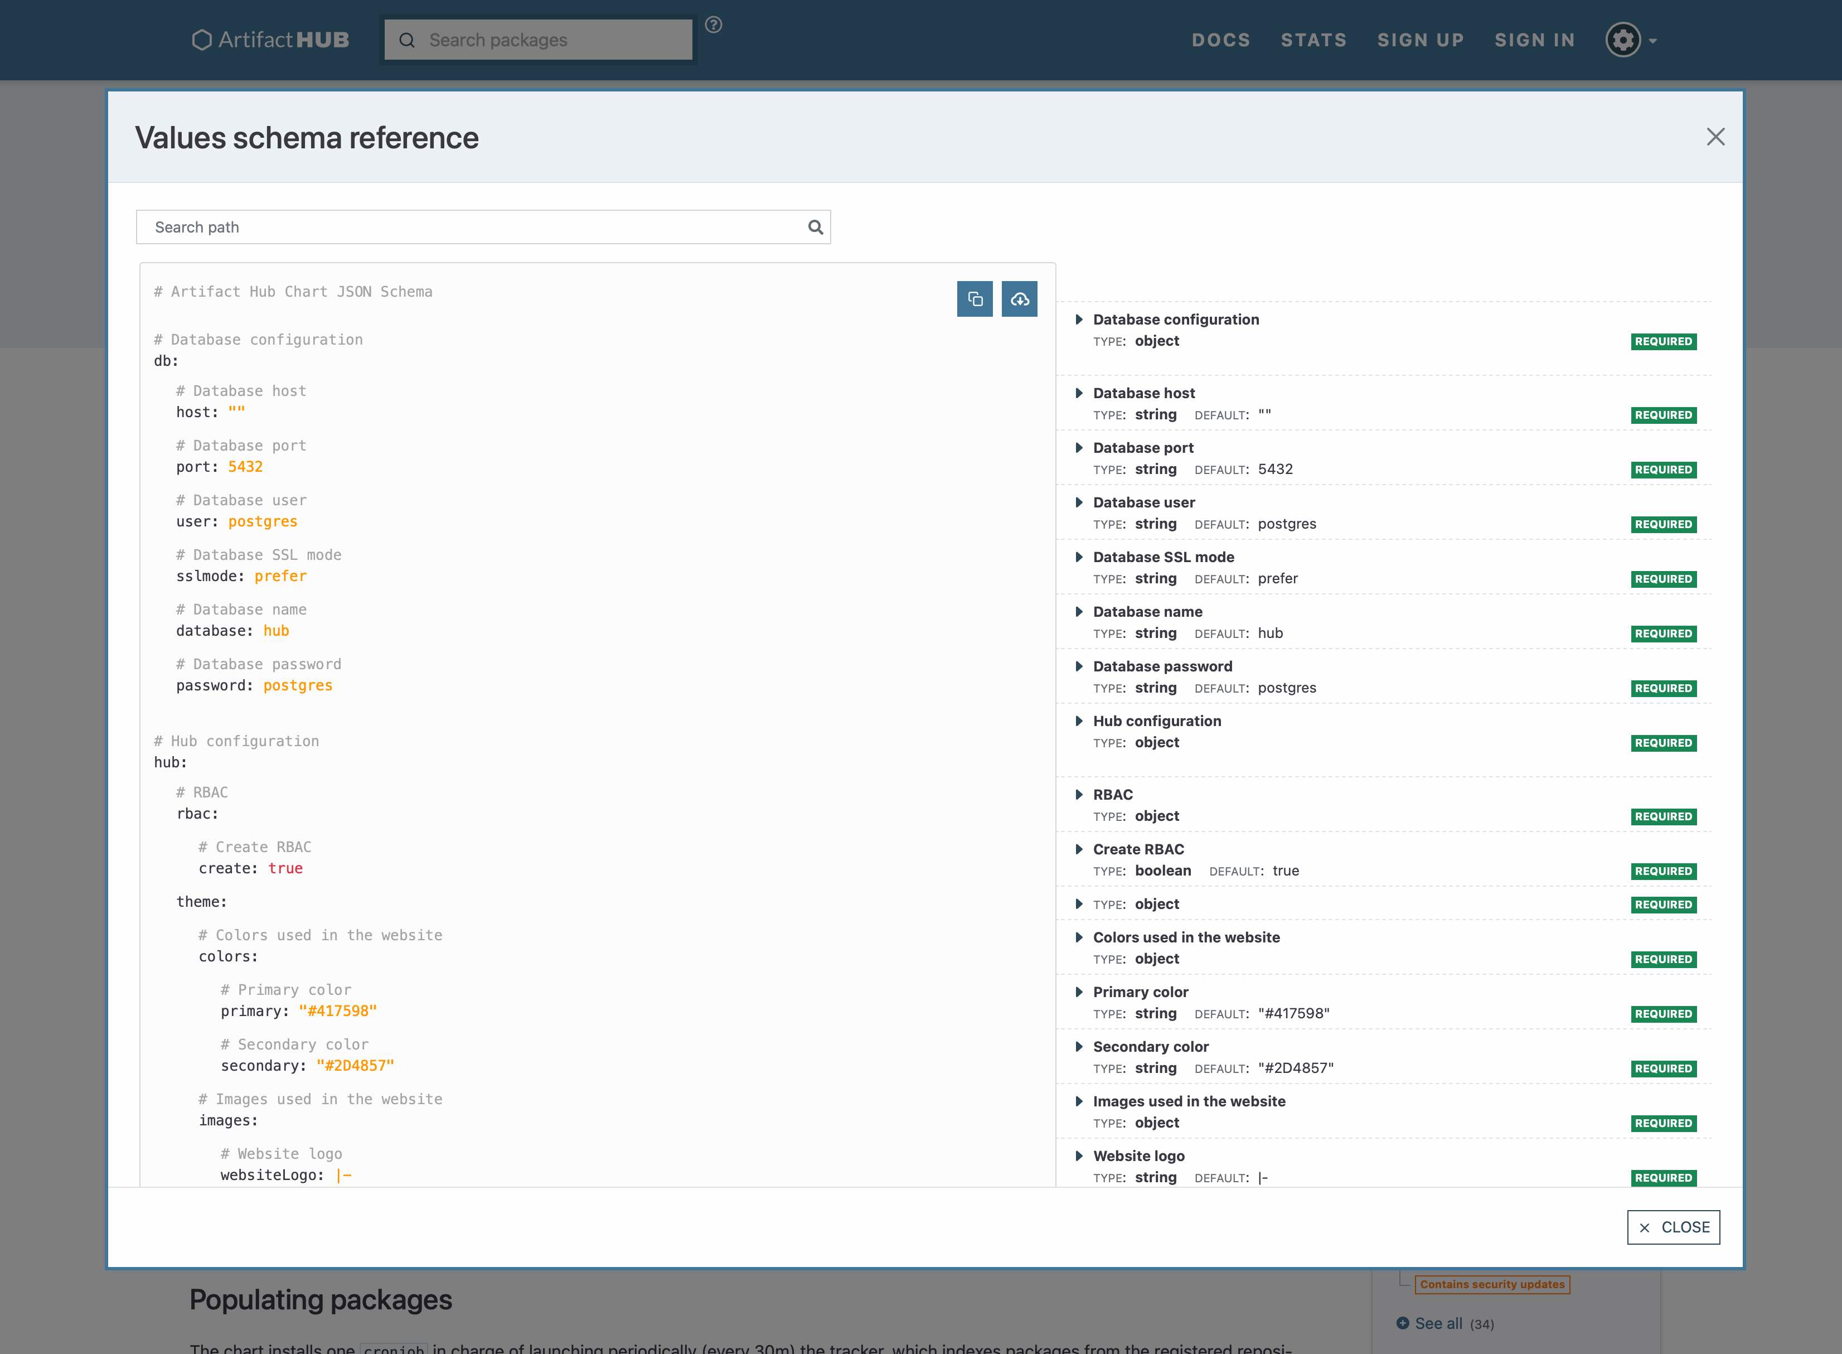This screenshot has width=1842, height=1354.
Task: Click the See all plus icon
Action: click(1403, 1323)
